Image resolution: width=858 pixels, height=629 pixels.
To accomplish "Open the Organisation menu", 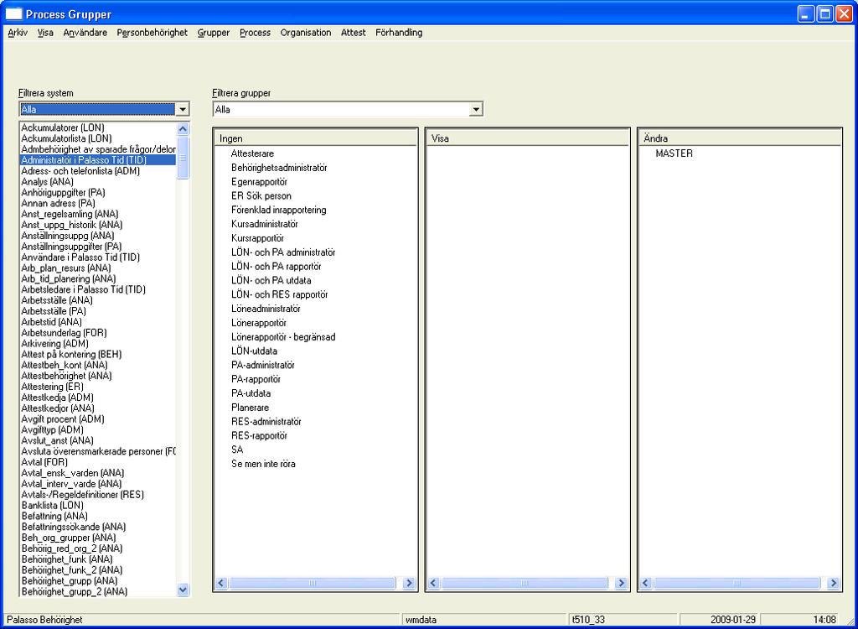I will point(306,33).
